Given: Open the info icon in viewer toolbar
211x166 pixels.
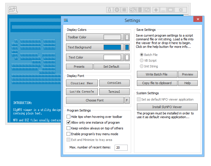Looking at the screenshot, I should point(109,10).
